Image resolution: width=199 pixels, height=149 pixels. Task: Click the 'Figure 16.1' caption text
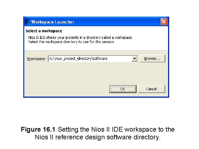click(38, 129)
